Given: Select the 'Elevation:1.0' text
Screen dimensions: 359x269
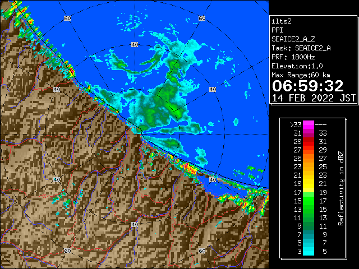Looking at the screenshot, I should 297,66.
